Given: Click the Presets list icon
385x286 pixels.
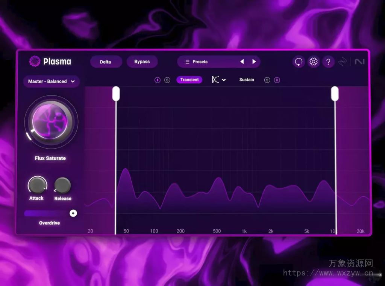Looking at the screenshot, I should (186, 62).
